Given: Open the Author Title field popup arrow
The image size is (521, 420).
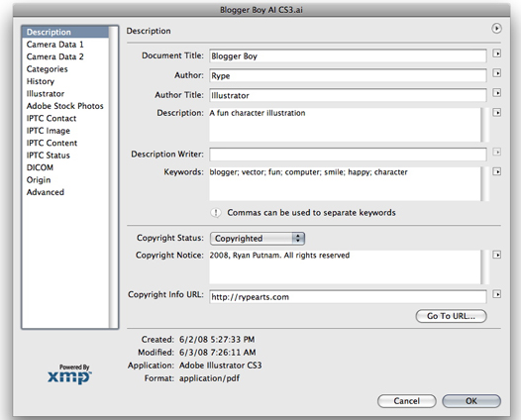Looking at the screenshot, I should [497, 93].
